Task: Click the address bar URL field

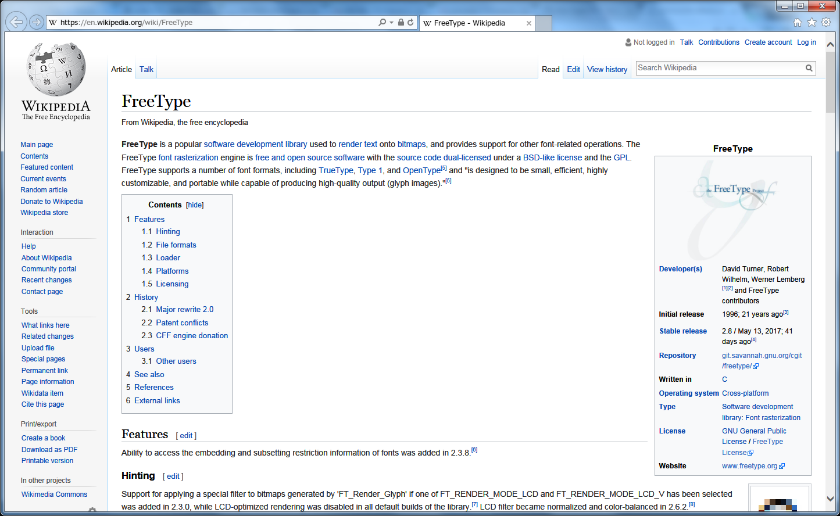Action: point(212,22)
